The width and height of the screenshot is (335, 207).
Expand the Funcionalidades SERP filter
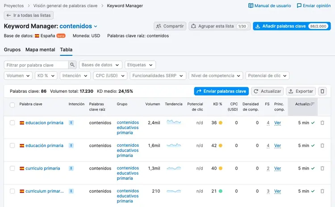[158, 75]
